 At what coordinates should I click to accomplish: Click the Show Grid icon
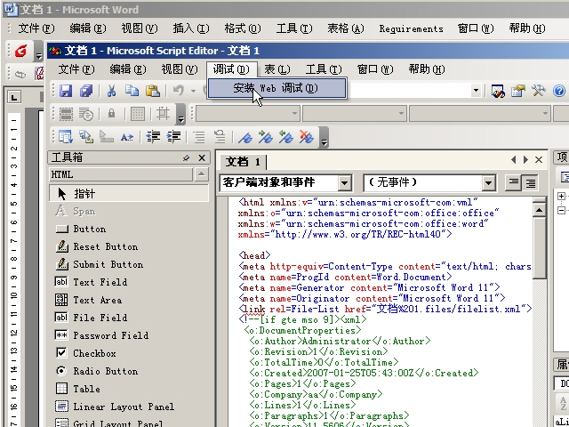coord(138,114)
